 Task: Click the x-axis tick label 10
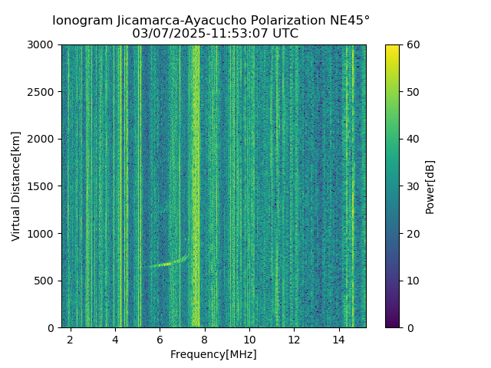(x=249, y=340)
